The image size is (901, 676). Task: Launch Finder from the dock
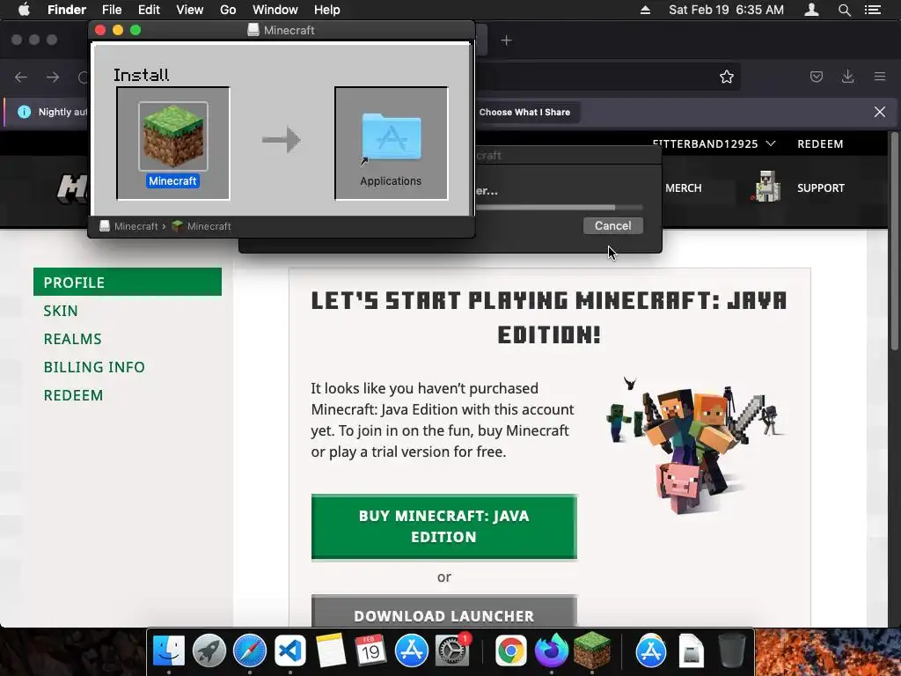(168, 650)
